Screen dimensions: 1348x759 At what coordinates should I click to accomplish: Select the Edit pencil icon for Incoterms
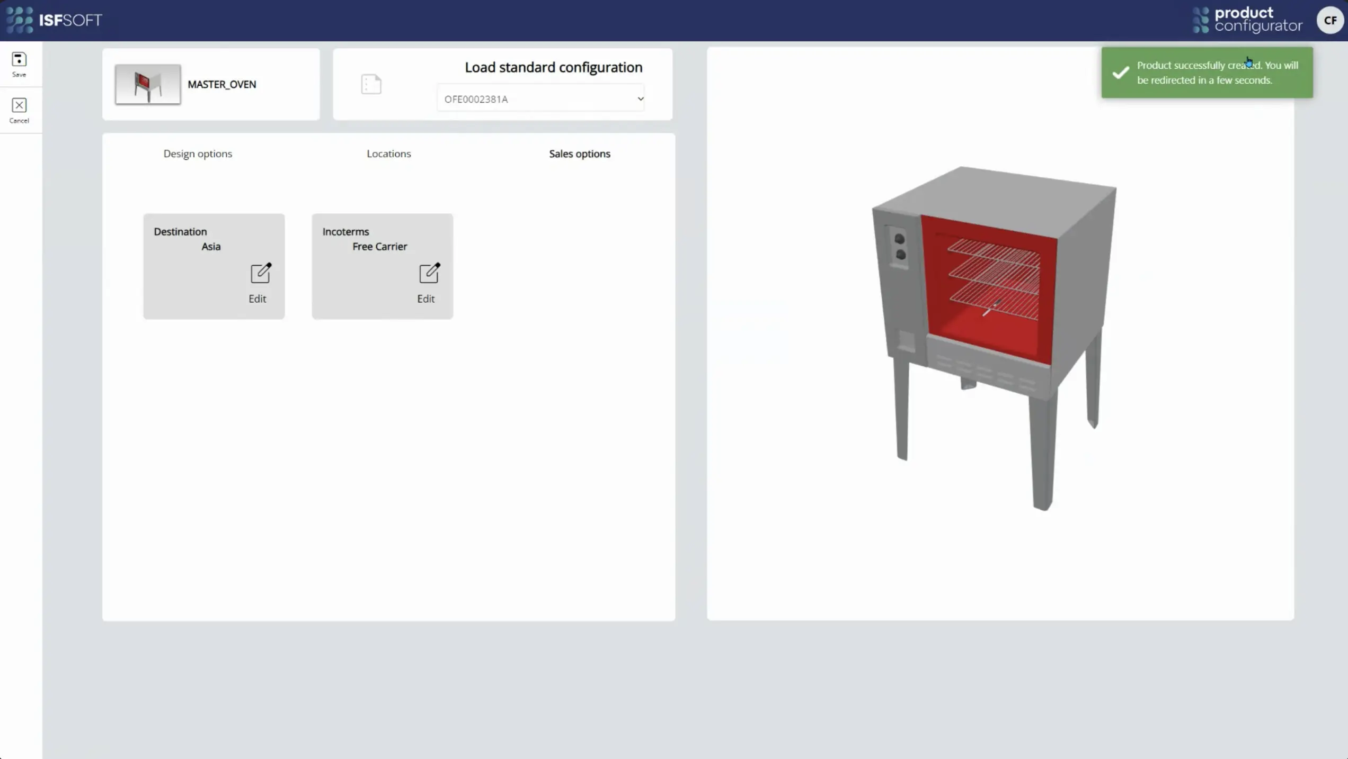[x=429, y=274]
